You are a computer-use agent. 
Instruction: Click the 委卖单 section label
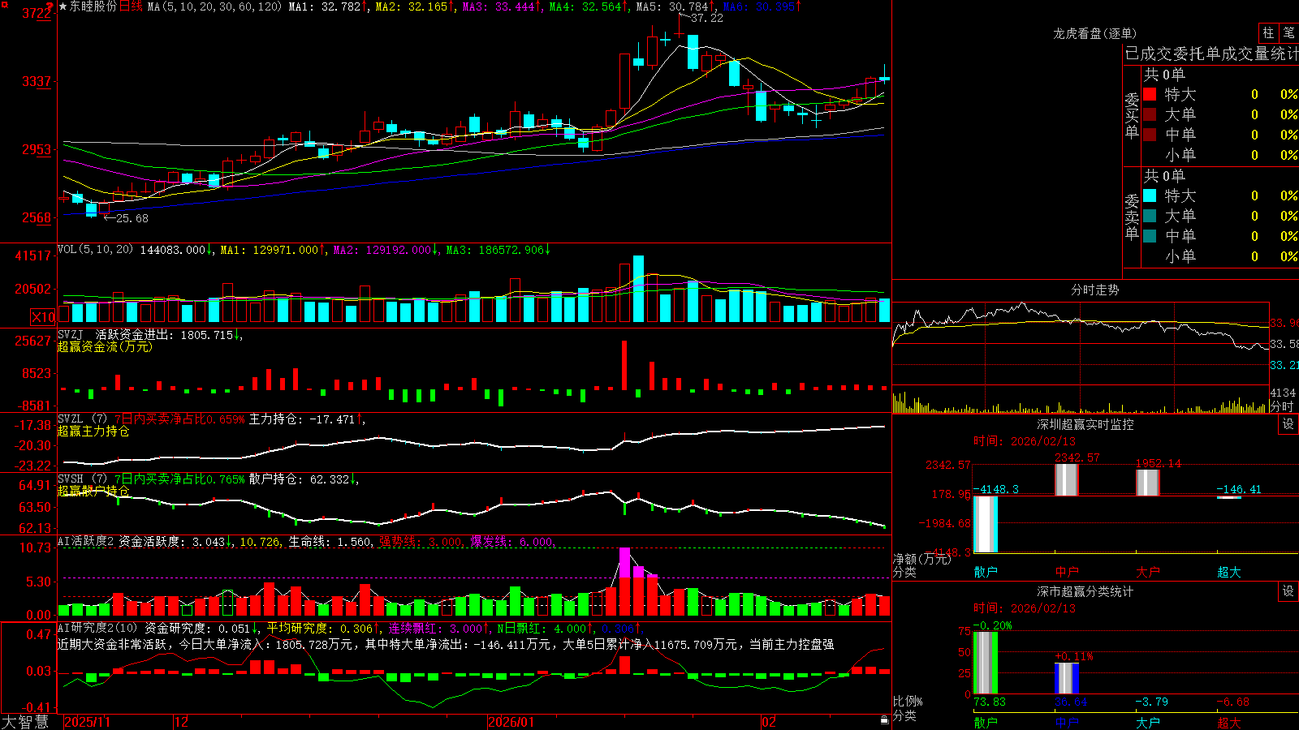pos(1132,217)
